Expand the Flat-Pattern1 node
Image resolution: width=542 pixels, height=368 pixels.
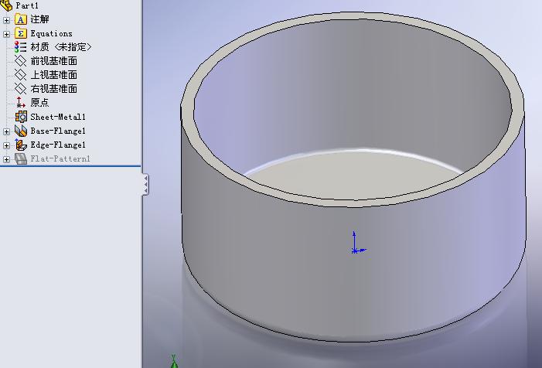coord(6,159)
